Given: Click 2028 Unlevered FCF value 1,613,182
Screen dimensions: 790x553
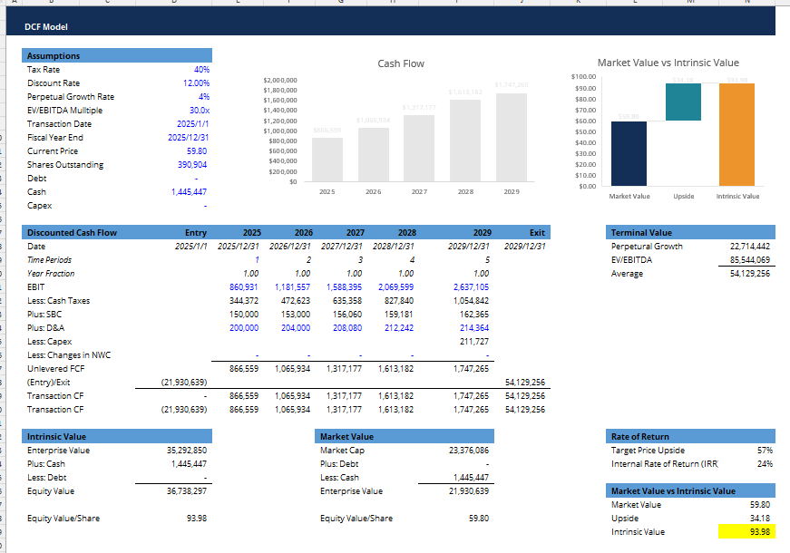Looking at the screenshot, I should click(396, 369).
